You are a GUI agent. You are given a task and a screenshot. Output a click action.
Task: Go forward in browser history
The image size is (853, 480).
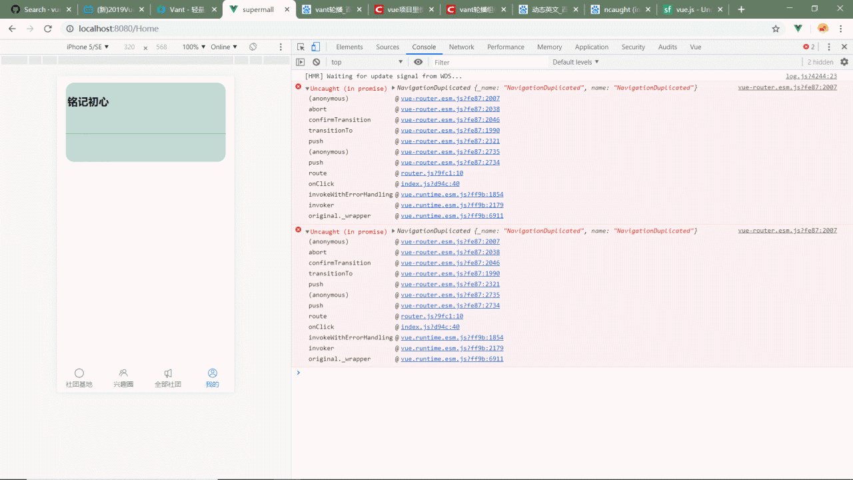[x=30, y=29]
